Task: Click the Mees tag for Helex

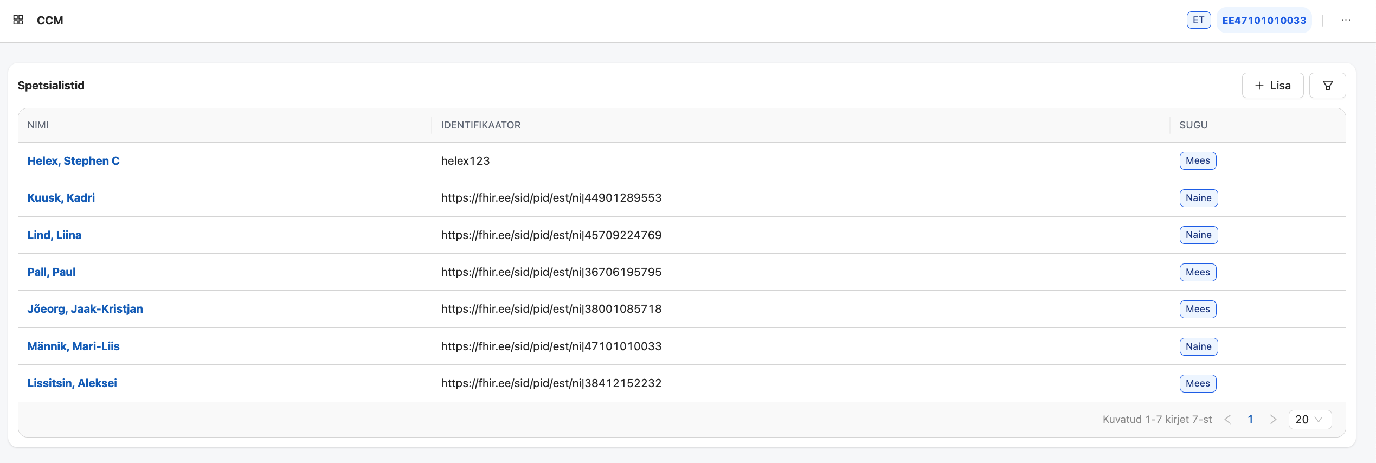Action: [1198, 161]
